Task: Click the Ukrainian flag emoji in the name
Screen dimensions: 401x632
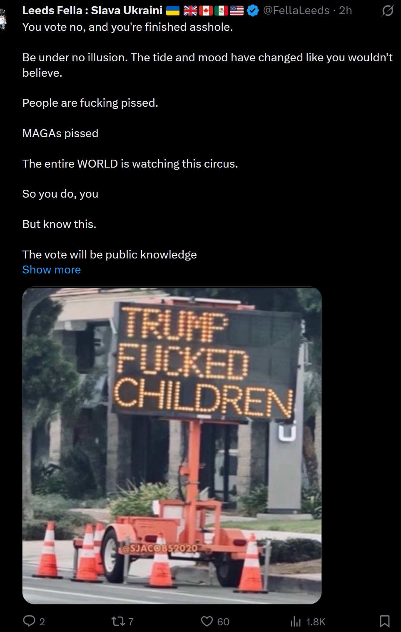Action: (173, 11)
